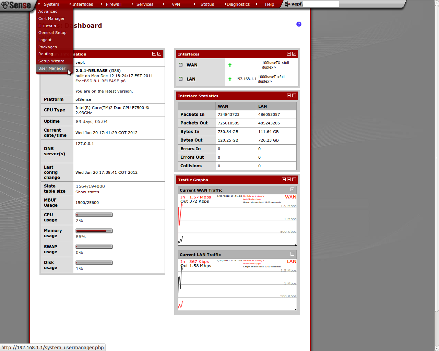The width and height of the screenshot is (439, 351).
Task: Click the WAN interface card icon
Action: coord(181,65)
